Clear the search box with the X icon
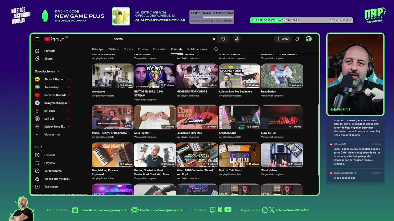This screenshot has width=394, height=221. click(x=214, y=39)
